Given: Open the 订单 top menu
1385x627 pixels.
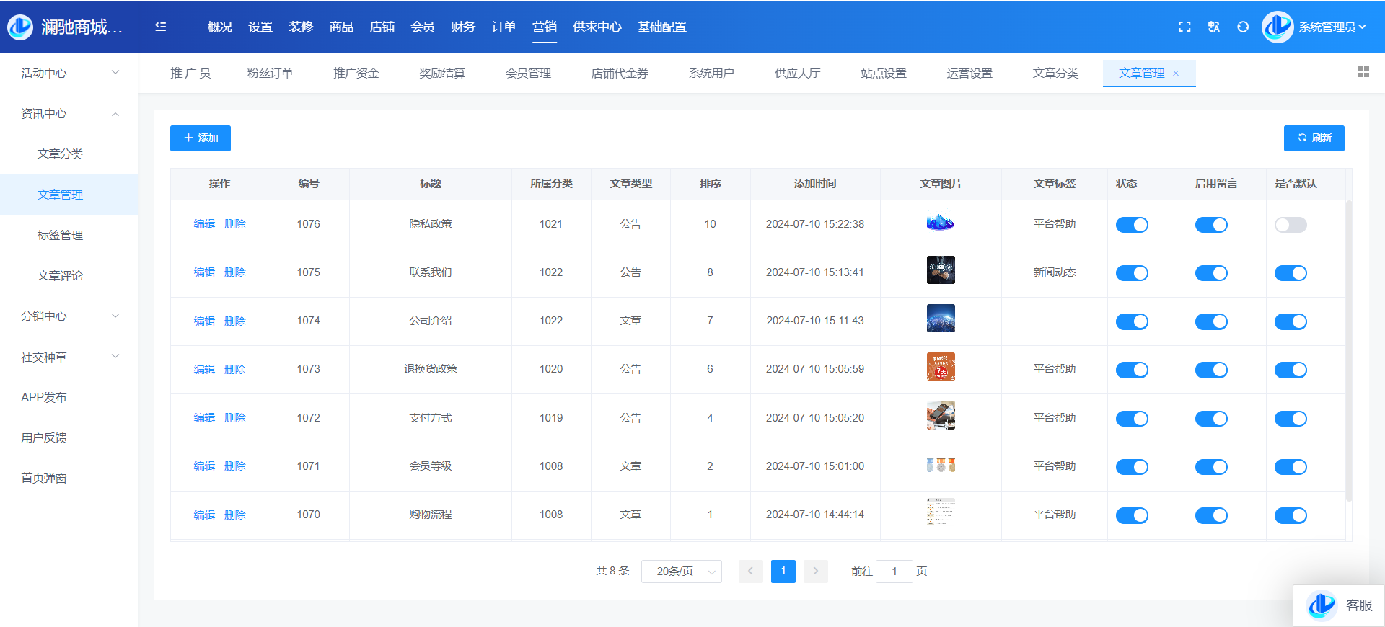Looking at the screenshot, I should point(504,27).
